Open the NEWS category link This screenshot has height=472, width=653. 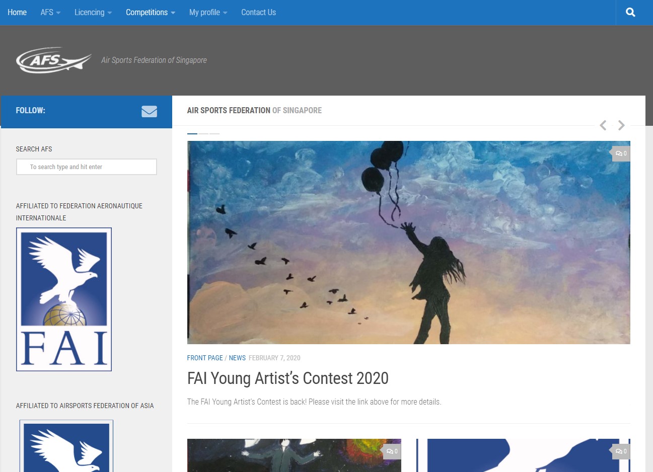pyautogui.click(x=237, y=358)
